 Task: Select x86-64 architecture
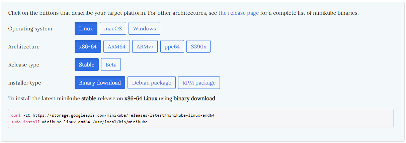click(88, 46)
